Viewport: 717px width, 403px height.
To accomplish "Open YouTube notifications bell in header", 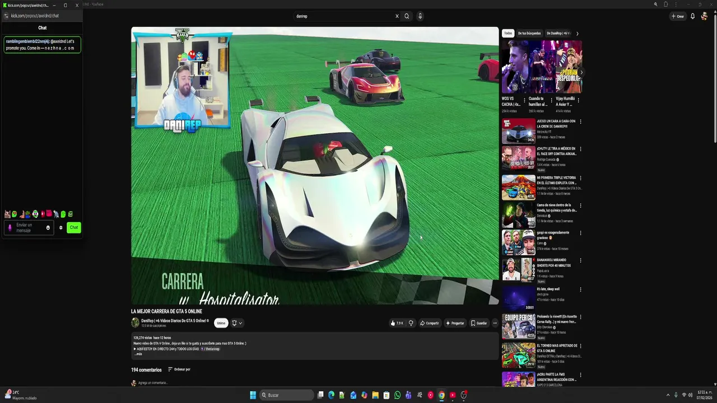I will coord(692,16).
